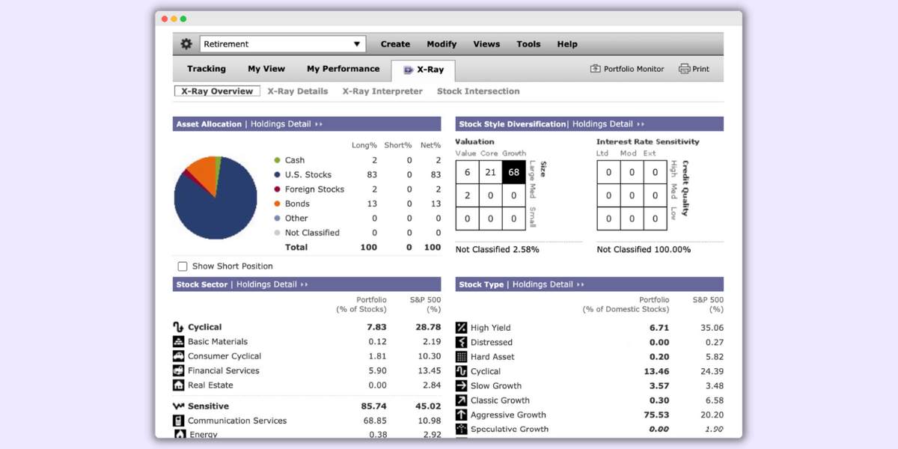Open Stock Type Holdings Detail
This screenshot has width=898, height=449.
click(x=549, y=284)
